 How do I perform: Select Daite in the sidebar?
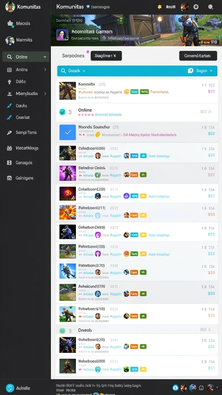coord(21,82)
